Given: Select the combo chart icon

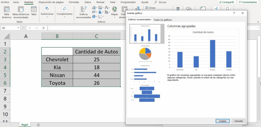Looking at the screenshot, I should click(x=106, y=12).
